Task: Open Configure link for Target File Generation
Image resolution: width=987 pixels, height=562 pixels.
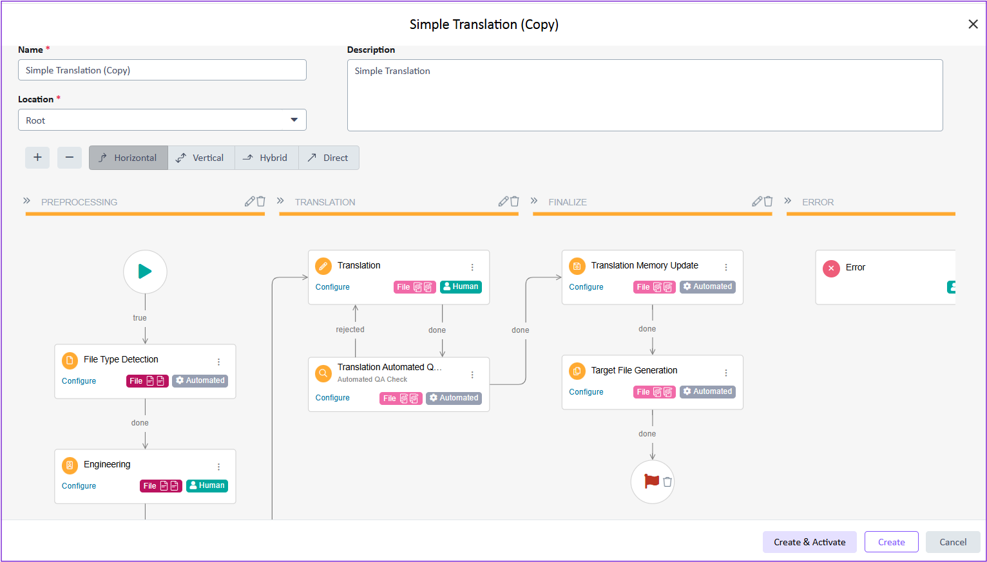Action: pos(586,392)
